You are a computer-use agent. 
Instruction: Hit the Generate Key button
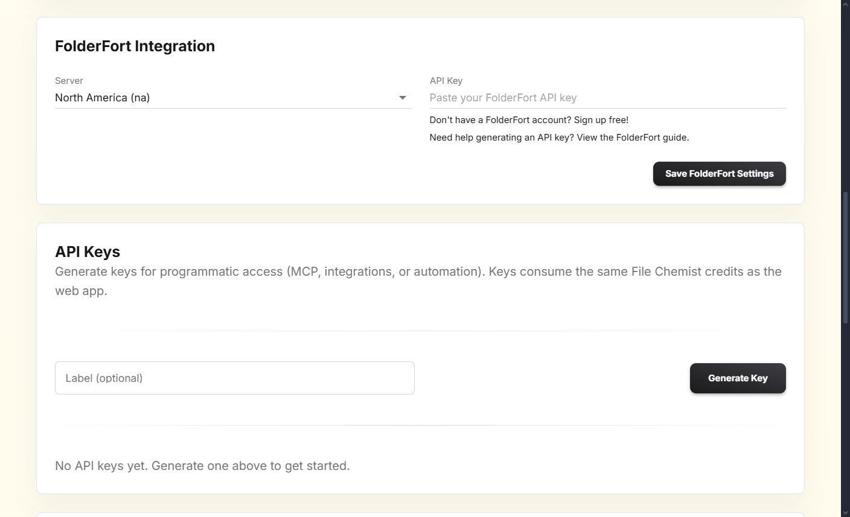pos(737,378)
